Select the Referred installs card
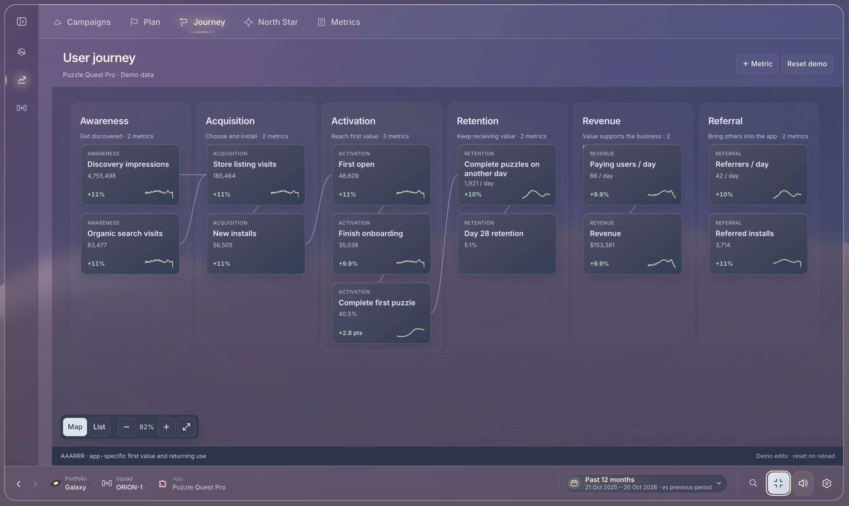849x506 pixels. pyautogui.click(x=758, y=244)
